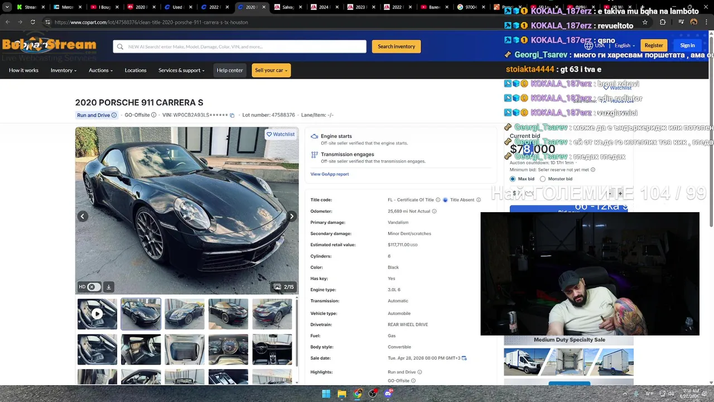
Task: Open Chrome from the taskbar
Action: 358,394
